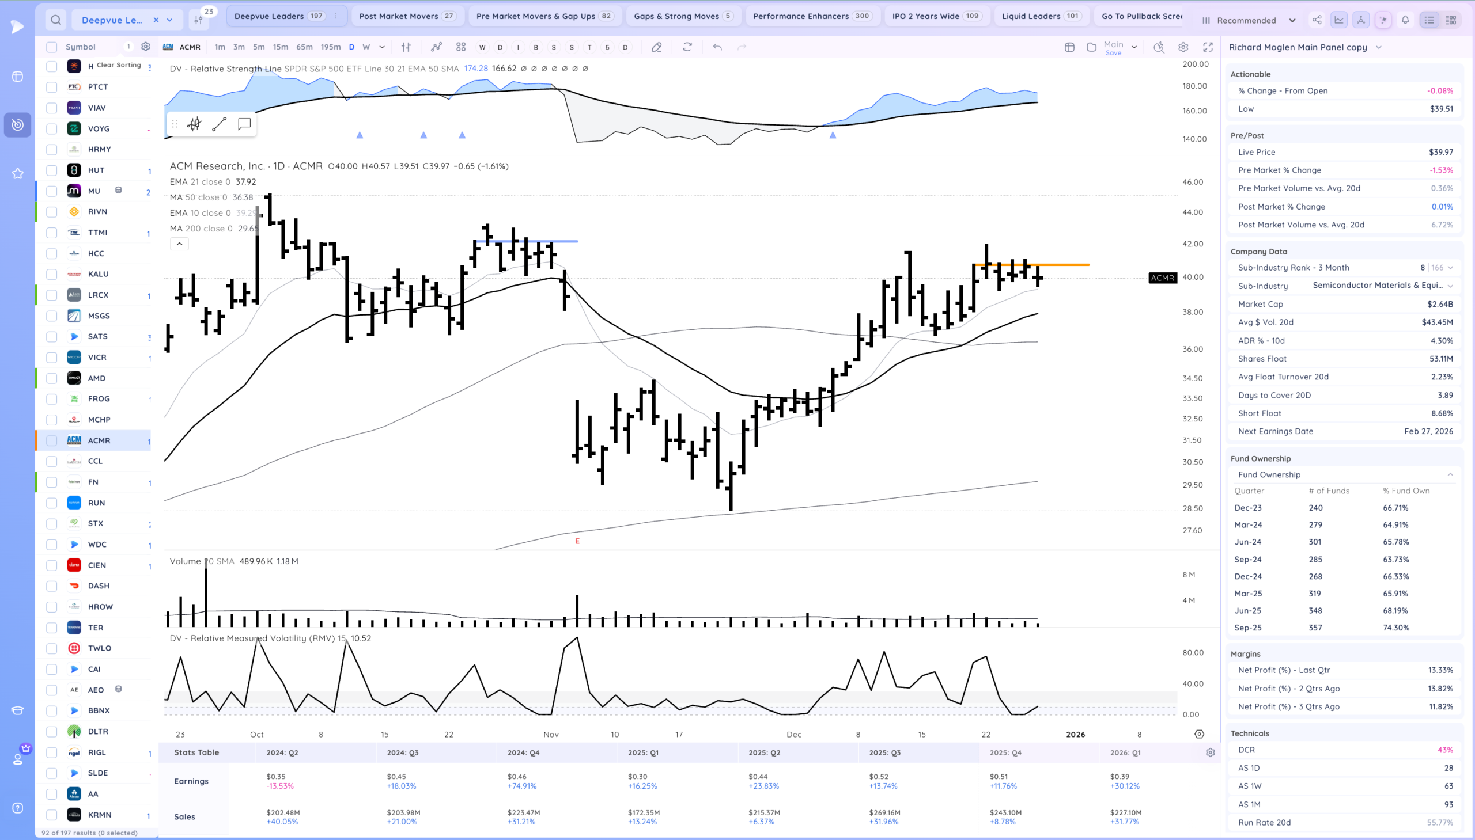Click the share icon in top bar
The height and width of the screenshot is (840, 1475).
tap(1317, 20)
